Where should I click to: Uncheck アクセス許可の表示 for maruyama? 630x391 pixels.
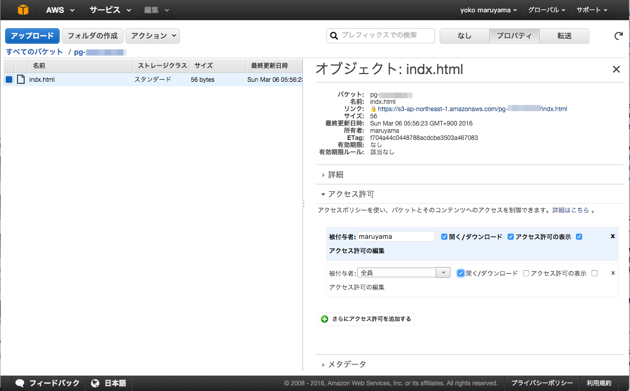511,237
